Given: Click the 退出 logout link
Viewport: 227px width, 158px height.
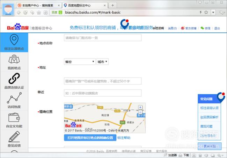Looking at the screenshot, I should coord(217,28).
